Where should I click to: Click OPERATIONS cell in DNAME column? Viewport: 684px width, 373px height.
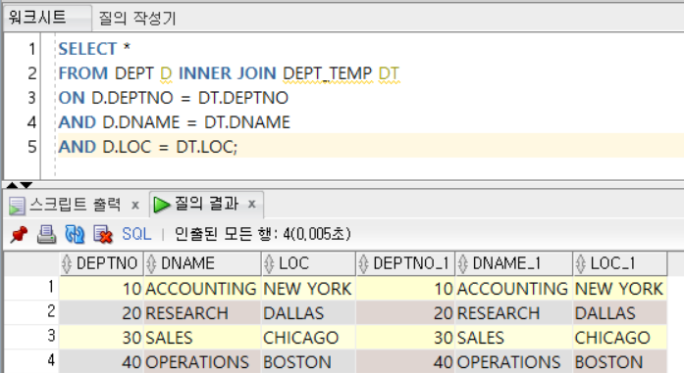[202, 361]
